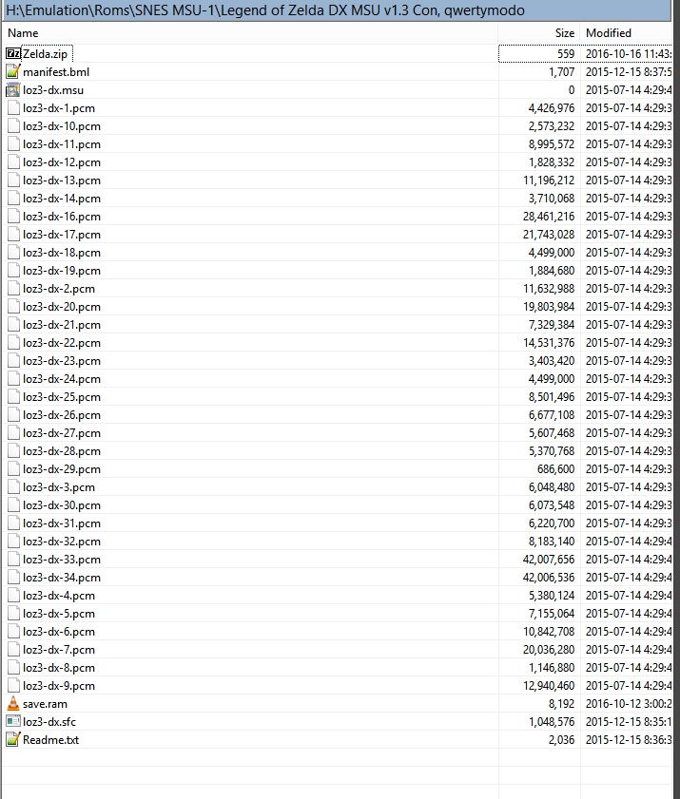
Task: Click the modified date 2016-10-16 for Zelda.zip
Action: [x=629, y=54]
